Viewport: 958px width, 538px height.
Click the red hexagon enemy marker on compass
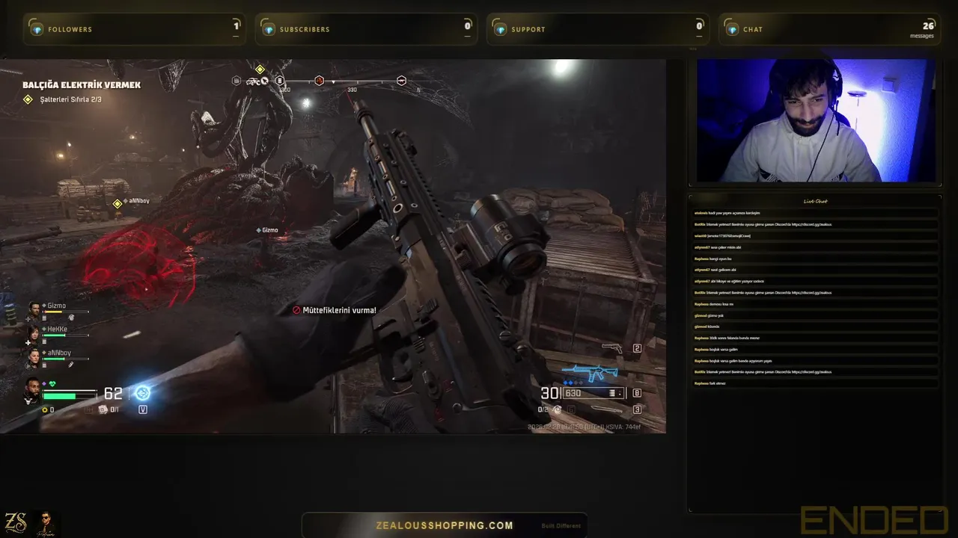(319, 81)
